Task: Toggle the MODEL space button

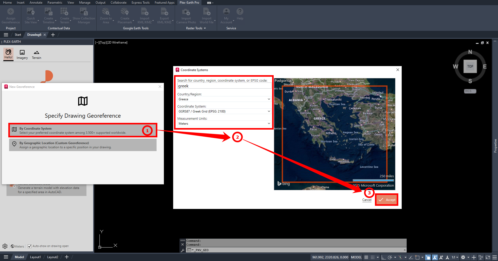Action: click(x=356, y=257)
